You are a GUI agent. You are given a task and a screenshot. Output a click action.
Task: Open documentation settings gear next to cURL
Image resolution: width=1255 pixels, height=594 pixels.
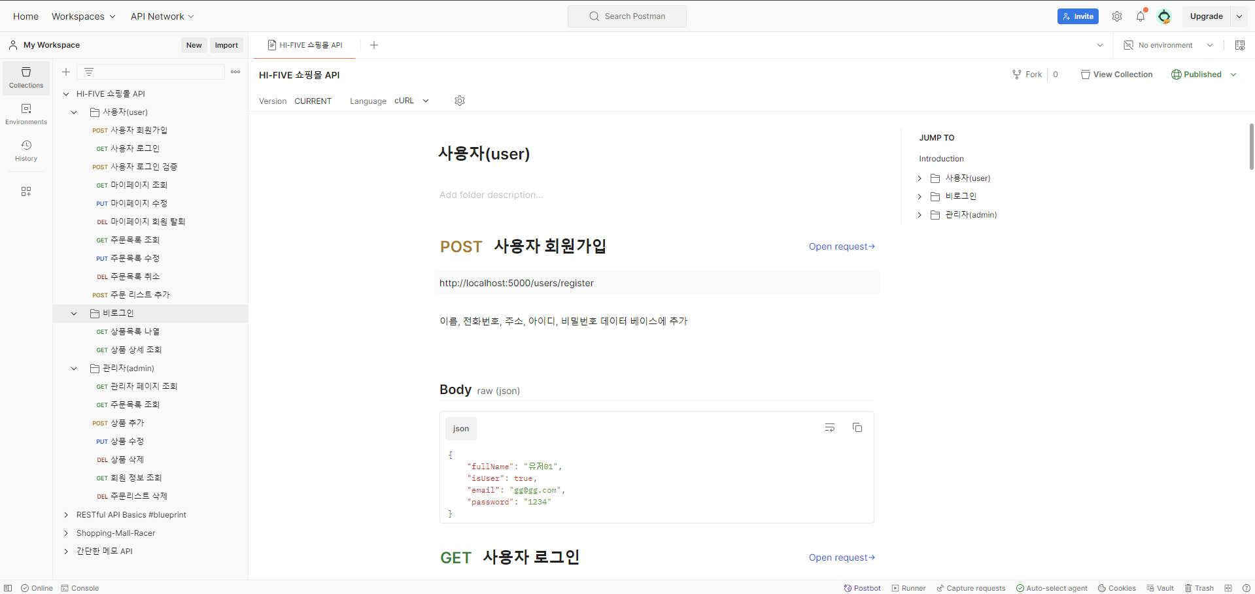point(460,101)
